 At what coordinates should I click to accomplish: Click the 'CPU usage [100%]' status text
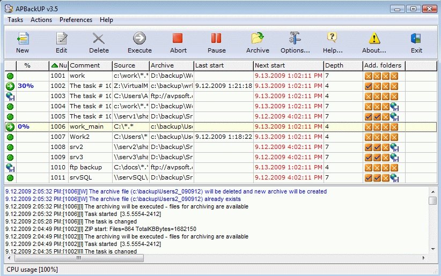[32, 270]
